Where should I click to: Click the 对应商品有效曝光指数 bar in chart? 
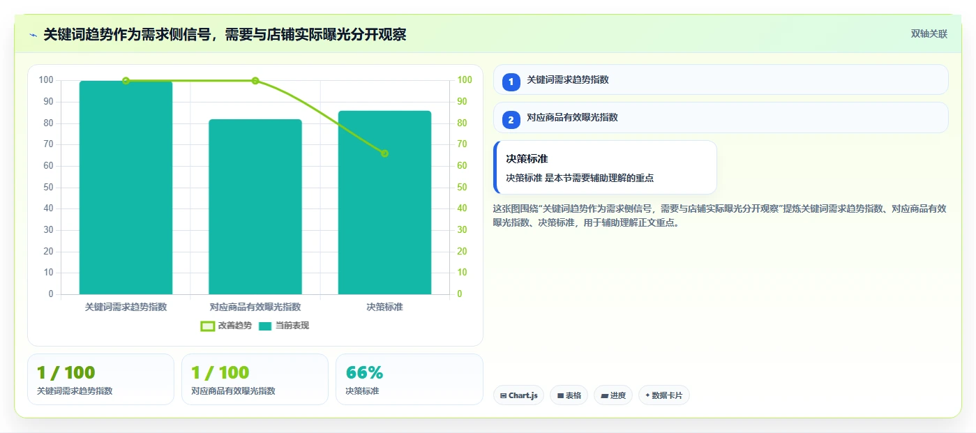[x=255, y=207]
